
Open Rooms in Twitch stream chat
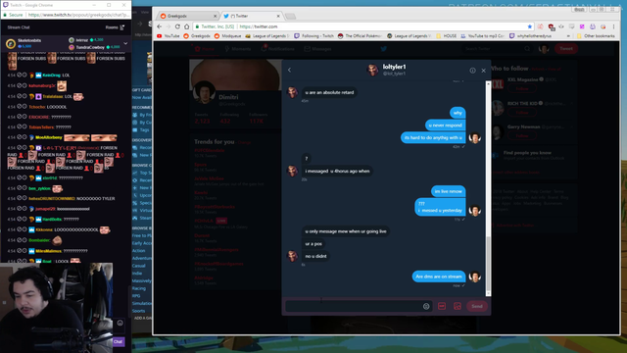coord(116,27)
